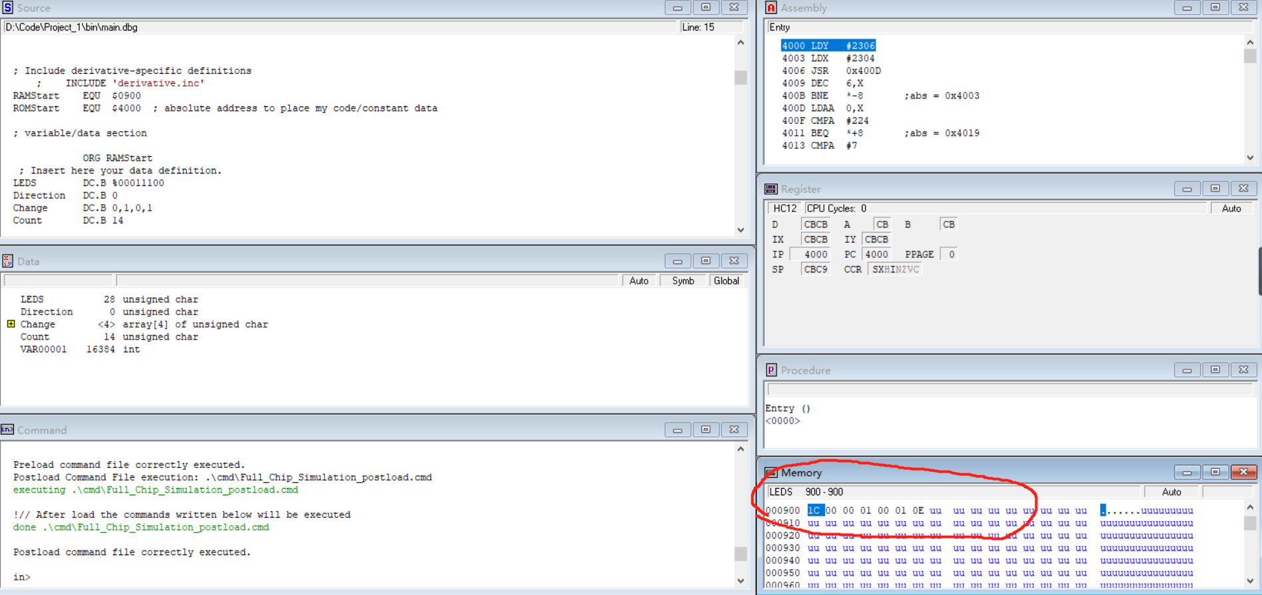Select the highlighted 4000 LDY #2306 assembly line
The image size is (1262, 595).
[828, 45]
